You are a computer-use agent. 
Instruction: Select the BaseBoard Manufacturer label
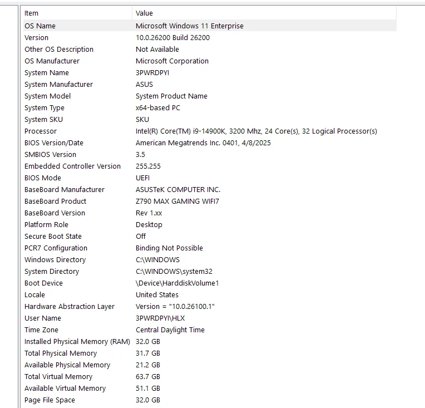pyautogui.click(x=64, y=189)
